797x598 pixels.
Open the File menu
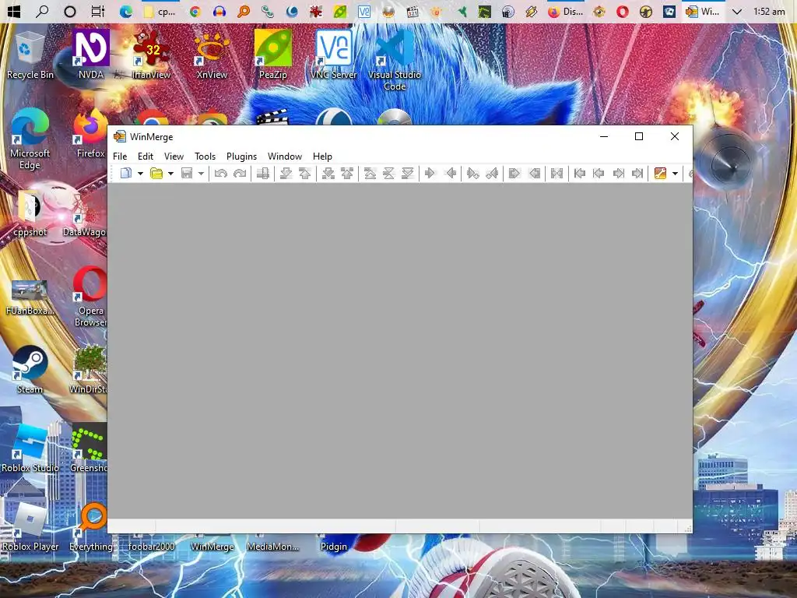tap(120, 156)
